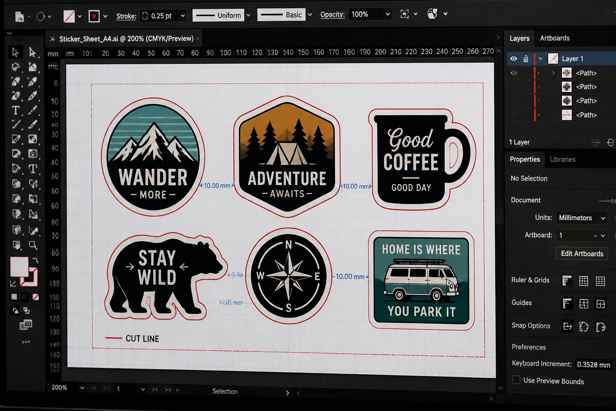Image resolution: width=616 pixels, height=411 pixels.
Task: Click the red Stroke color swatch in control bar
Action: coord(94,16)
